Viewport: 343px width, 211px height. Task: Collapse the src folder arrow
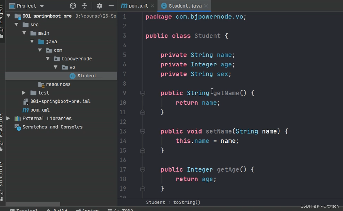coord(16,24)
